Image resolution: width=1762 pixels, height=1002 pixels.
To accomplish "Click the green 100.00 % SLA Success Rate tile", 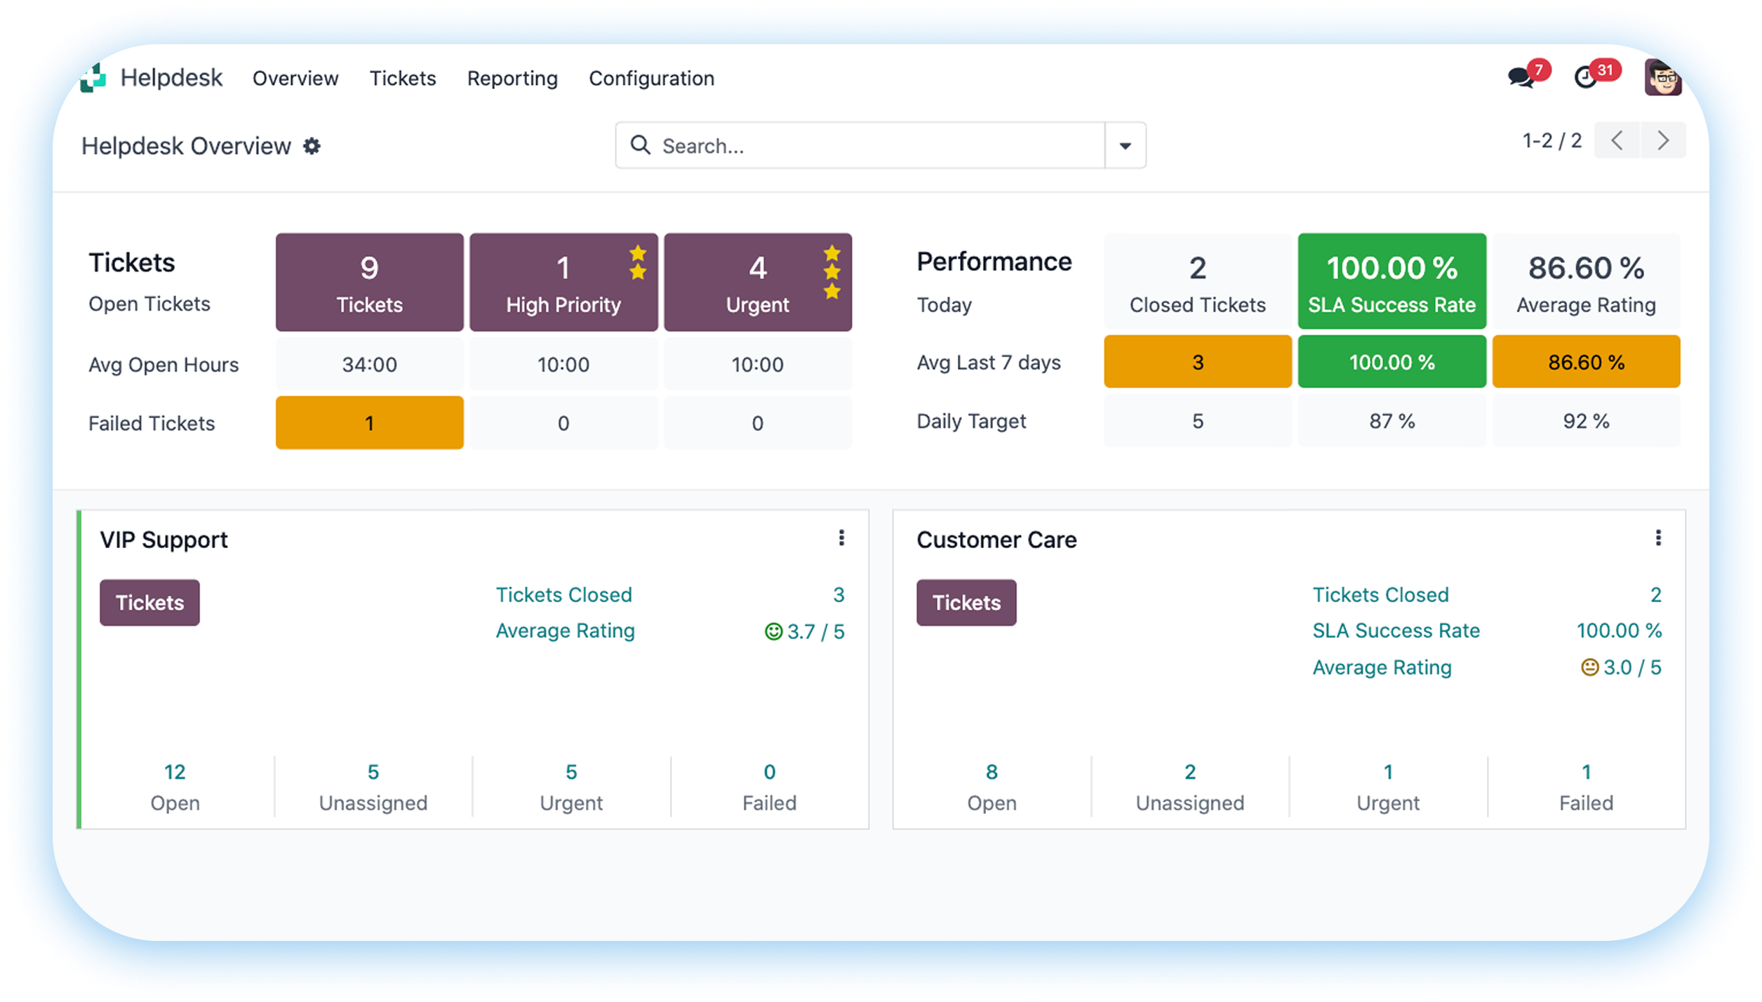I will click(x=1391, y=281).
